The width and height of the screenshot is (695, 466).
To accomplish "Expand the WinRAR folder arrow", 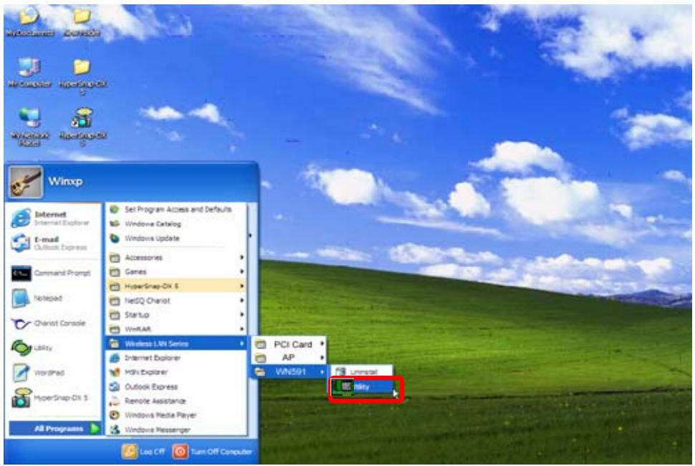I will coord(241,329).
